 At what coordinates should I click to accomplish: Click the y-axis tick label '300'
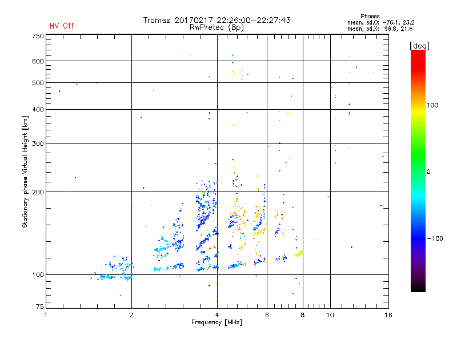coord(38,144)
